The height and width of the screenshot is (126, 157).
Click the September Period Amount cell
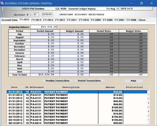click(x=45, y=40)
